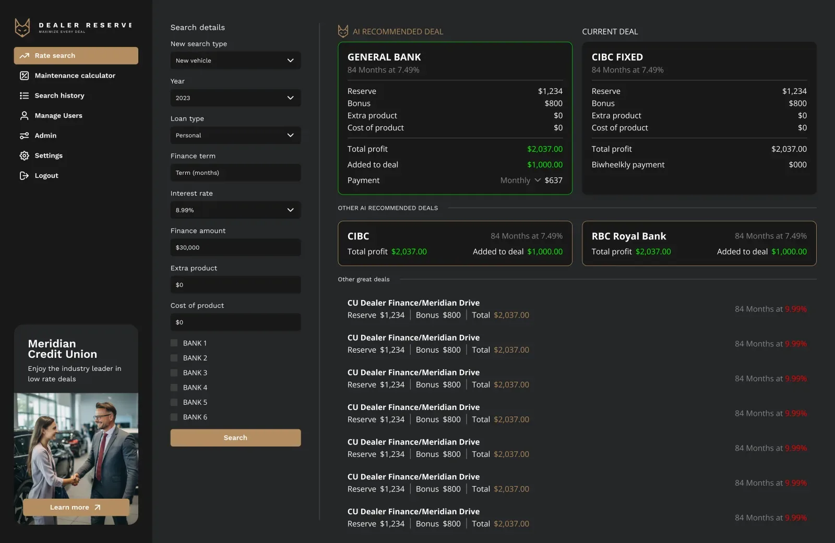Click the Search history list icon
The width and height of the screenshot is (835, 543).
point(24,95)
